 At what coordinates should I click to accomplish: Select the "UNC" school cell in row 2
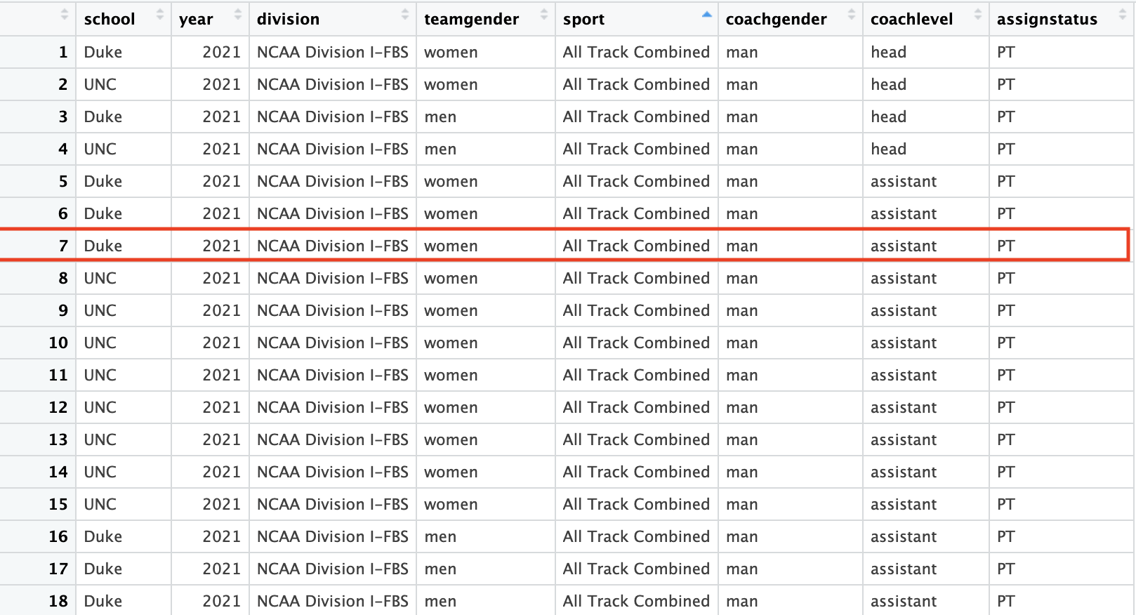100,84
